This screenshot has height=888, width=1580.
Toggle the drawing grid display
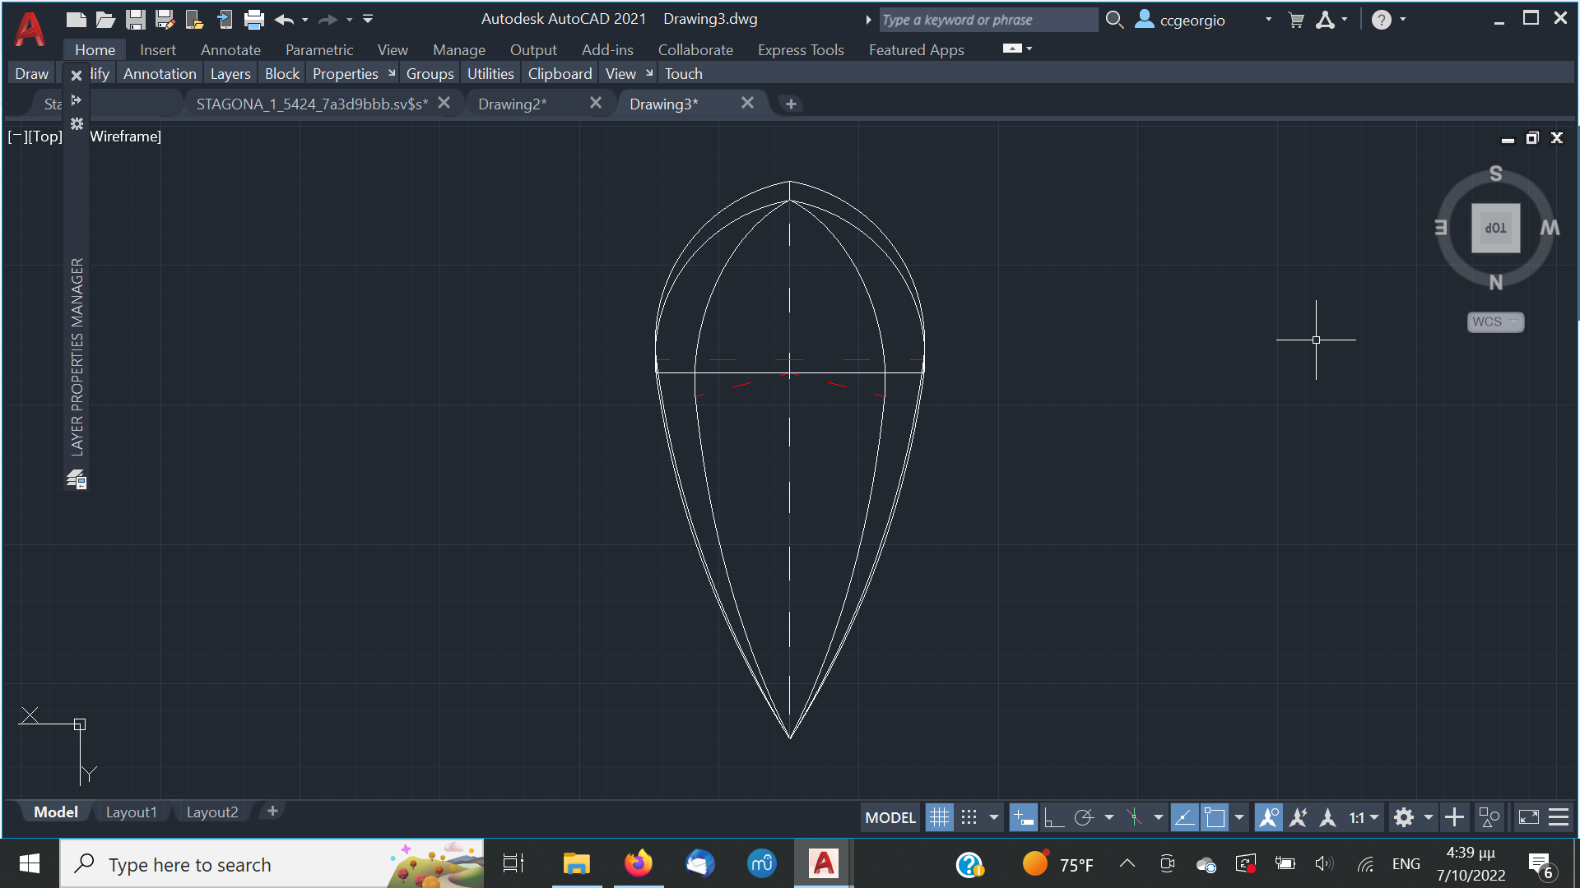coord(939,817)
